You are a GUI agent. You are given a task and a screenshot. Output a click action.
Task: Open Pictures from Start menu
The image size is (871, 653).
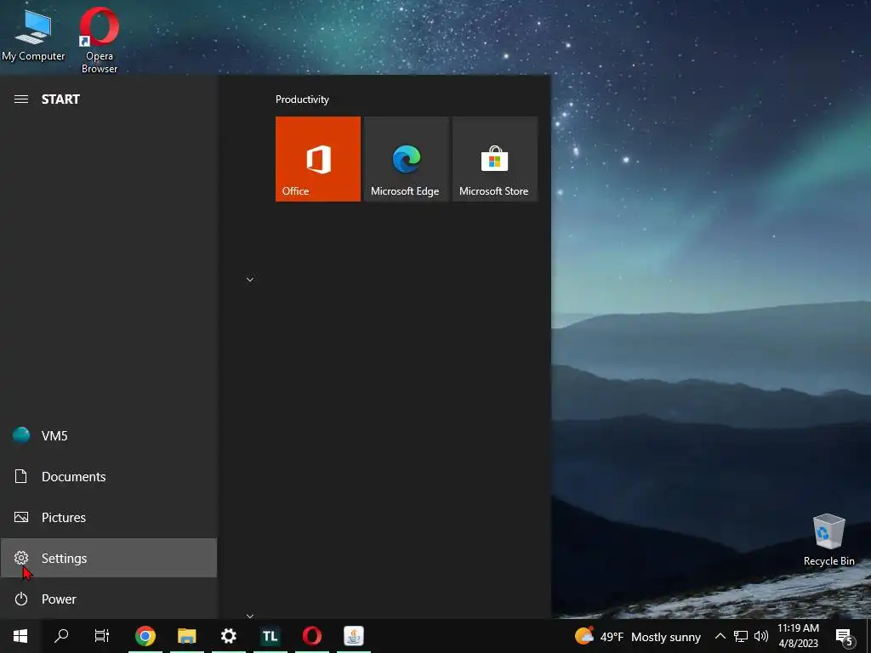tap(109, 518)
